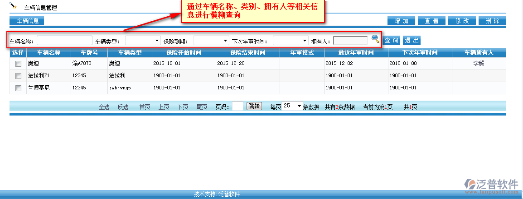Click the 反选 link
Image resolution: width=523 pixels, height=199 pixels.
point(123,107)
